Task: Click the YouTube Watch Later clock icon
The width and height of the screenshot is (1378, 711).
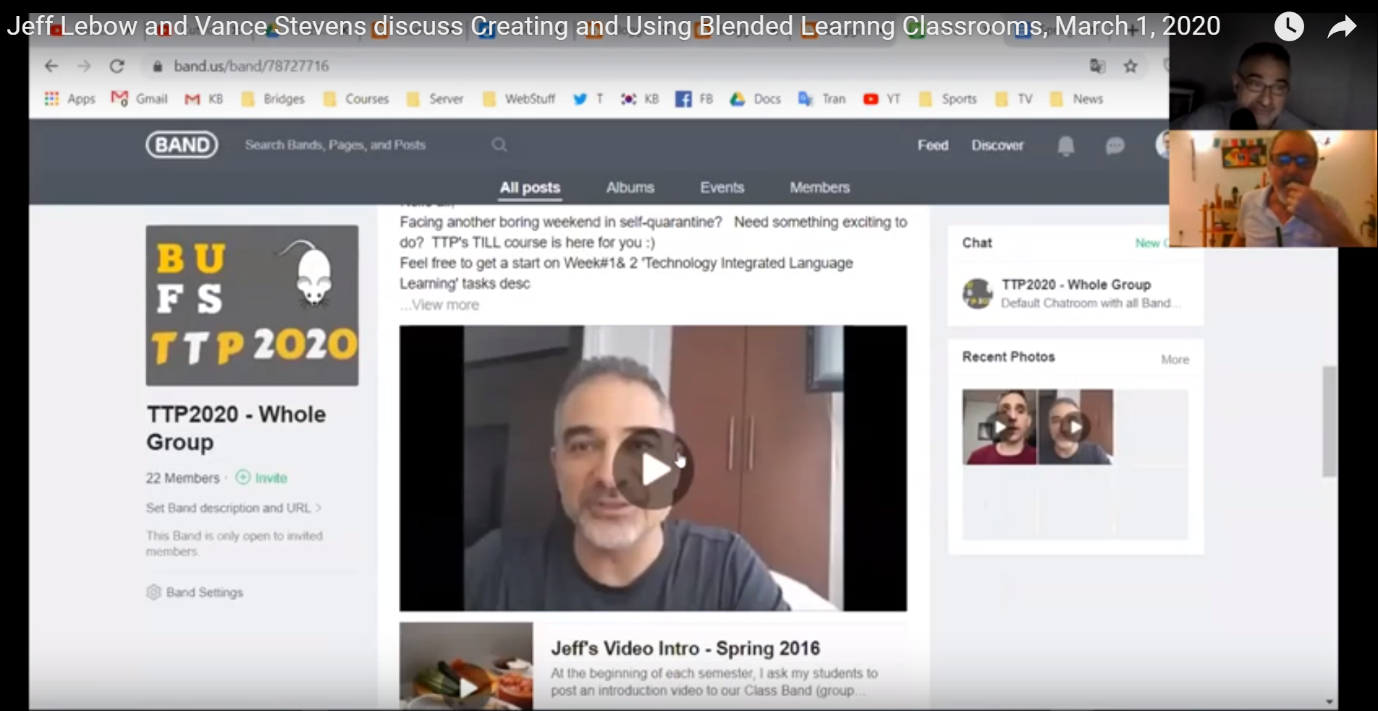Action: [x=1288, y=27]
